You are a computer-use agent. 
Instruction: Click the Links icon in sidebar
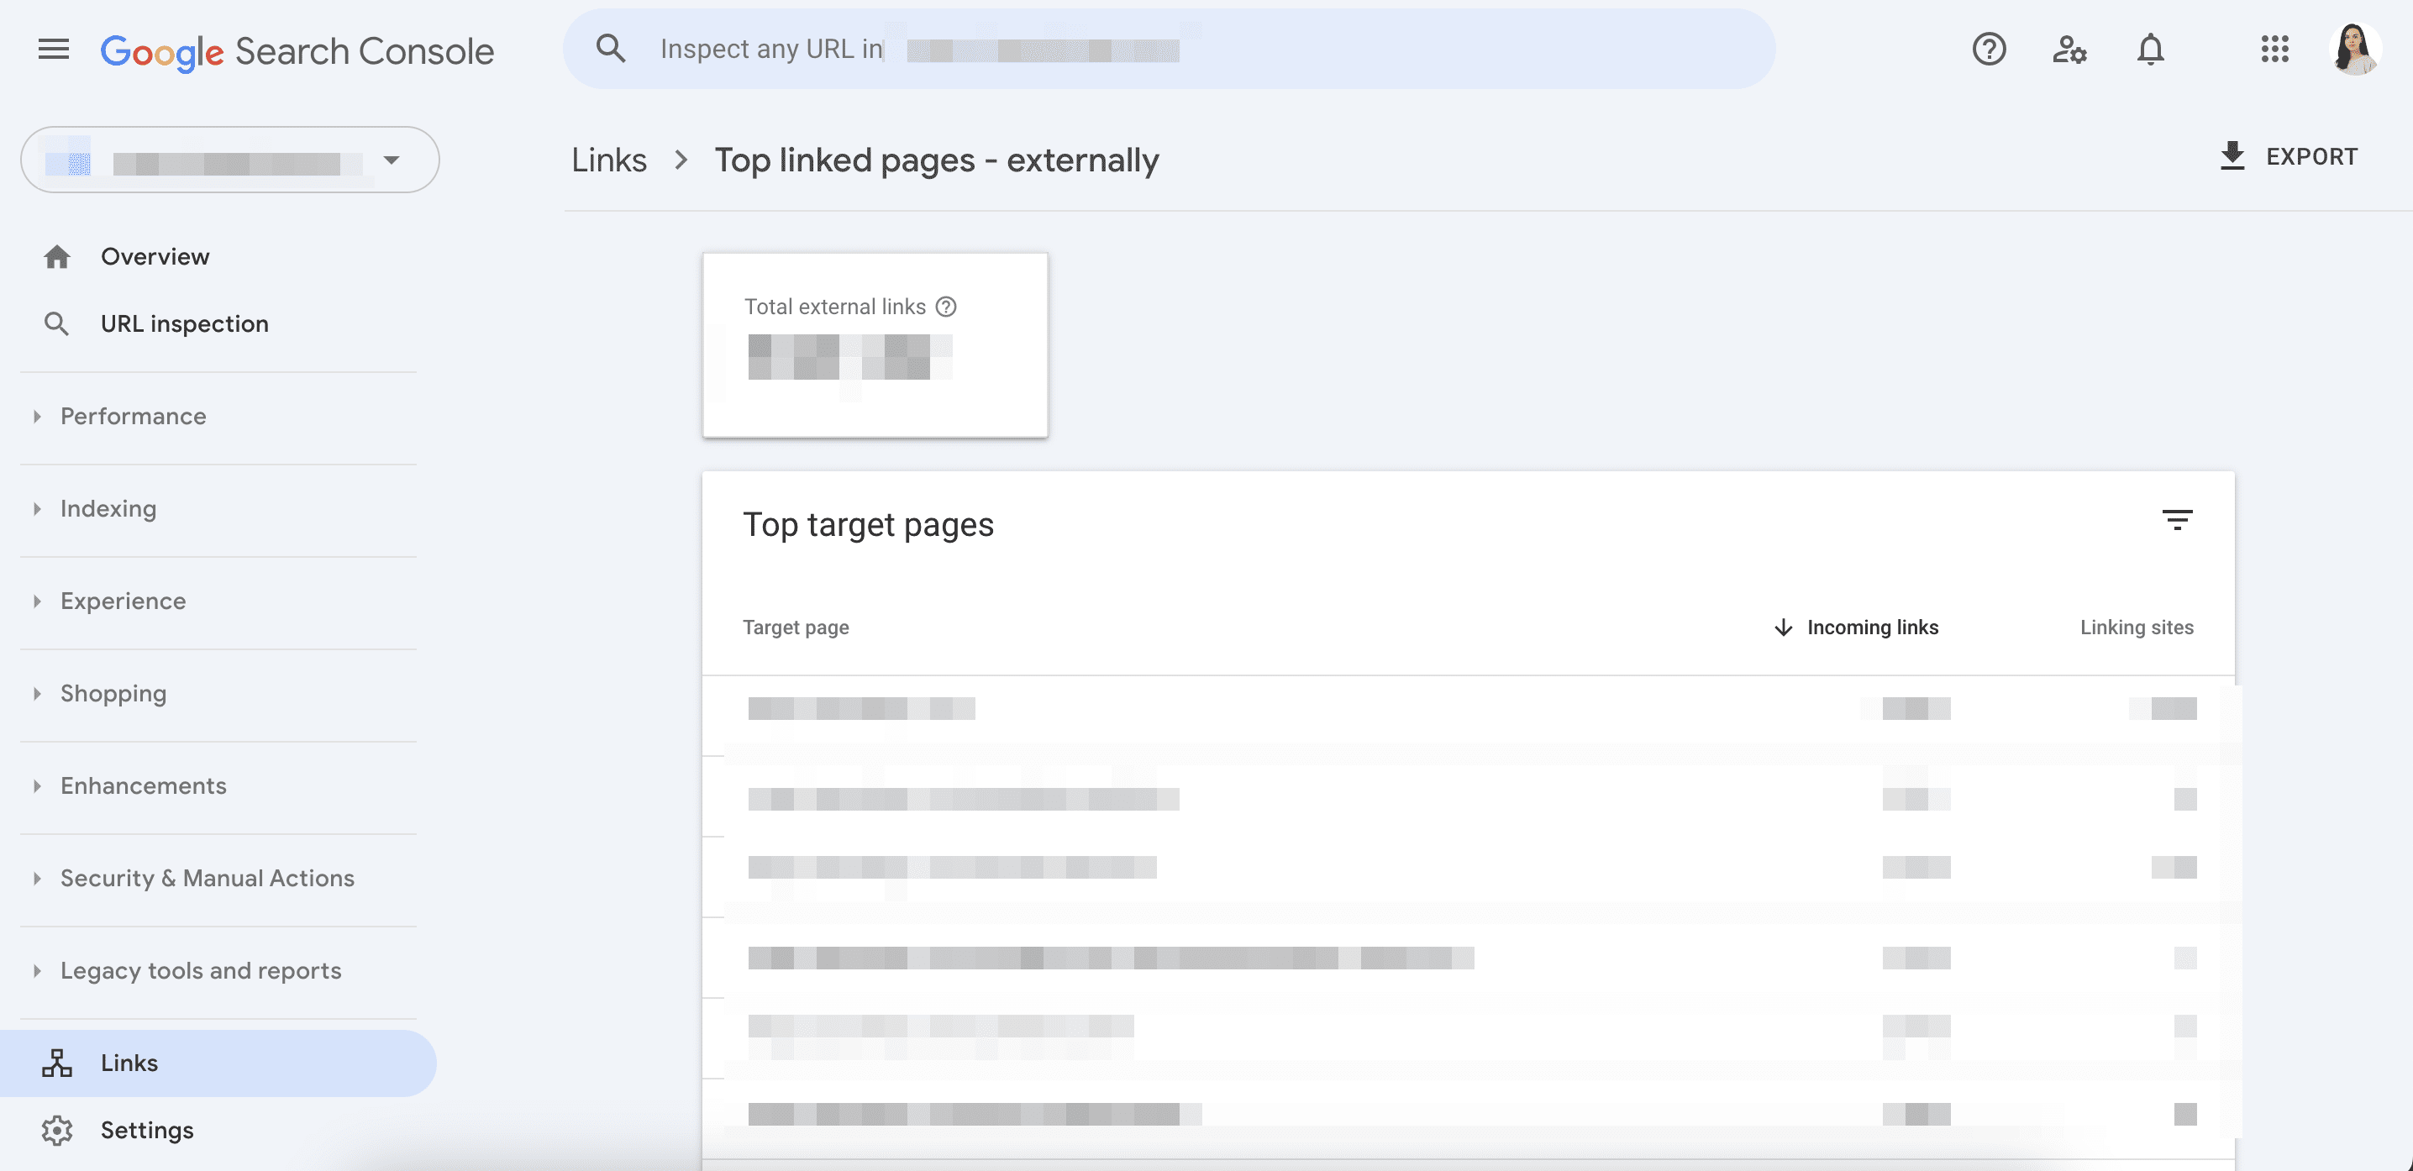(x=57, y=1063)
